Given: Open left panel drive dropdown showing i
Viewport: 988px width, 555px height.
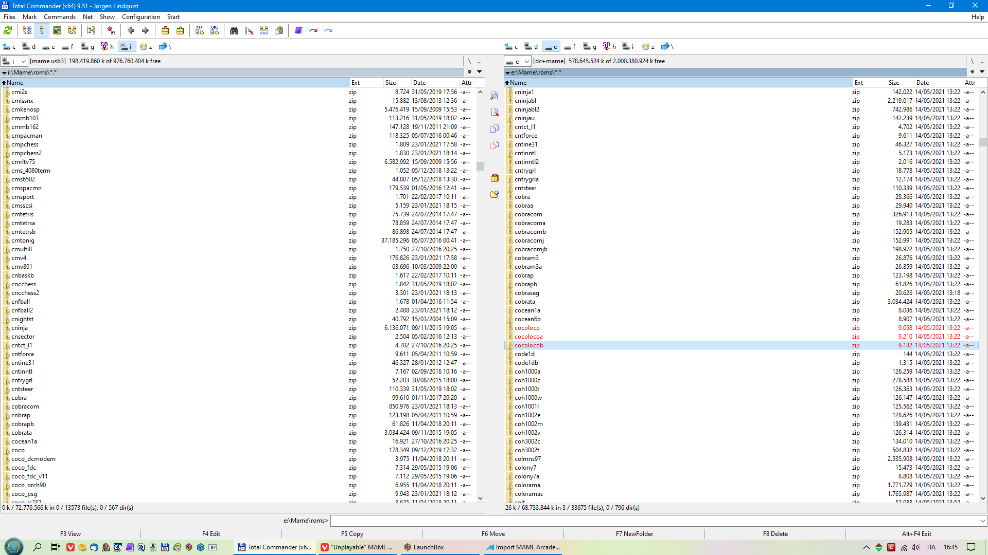Looking at the screenshot, I should [x=14, y=61].
